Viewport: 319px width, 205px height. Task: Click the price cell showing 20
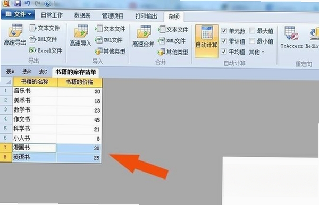80,91
